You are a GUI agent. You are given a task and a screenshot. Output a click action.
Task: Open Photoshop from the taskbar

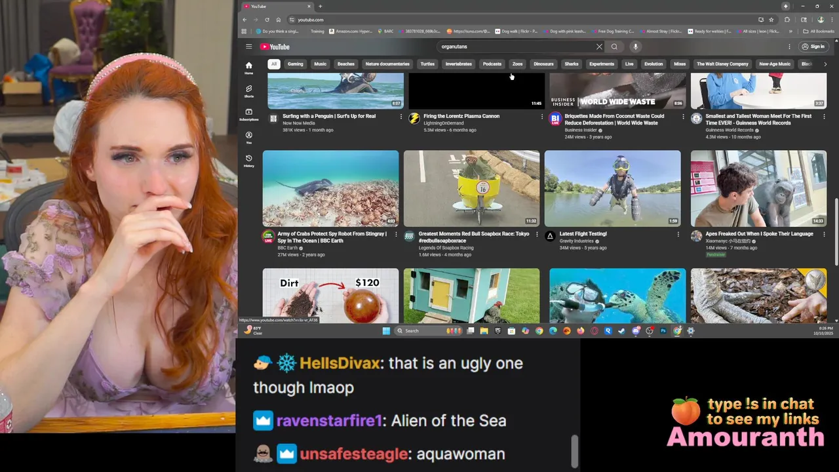tap(663, 330)
